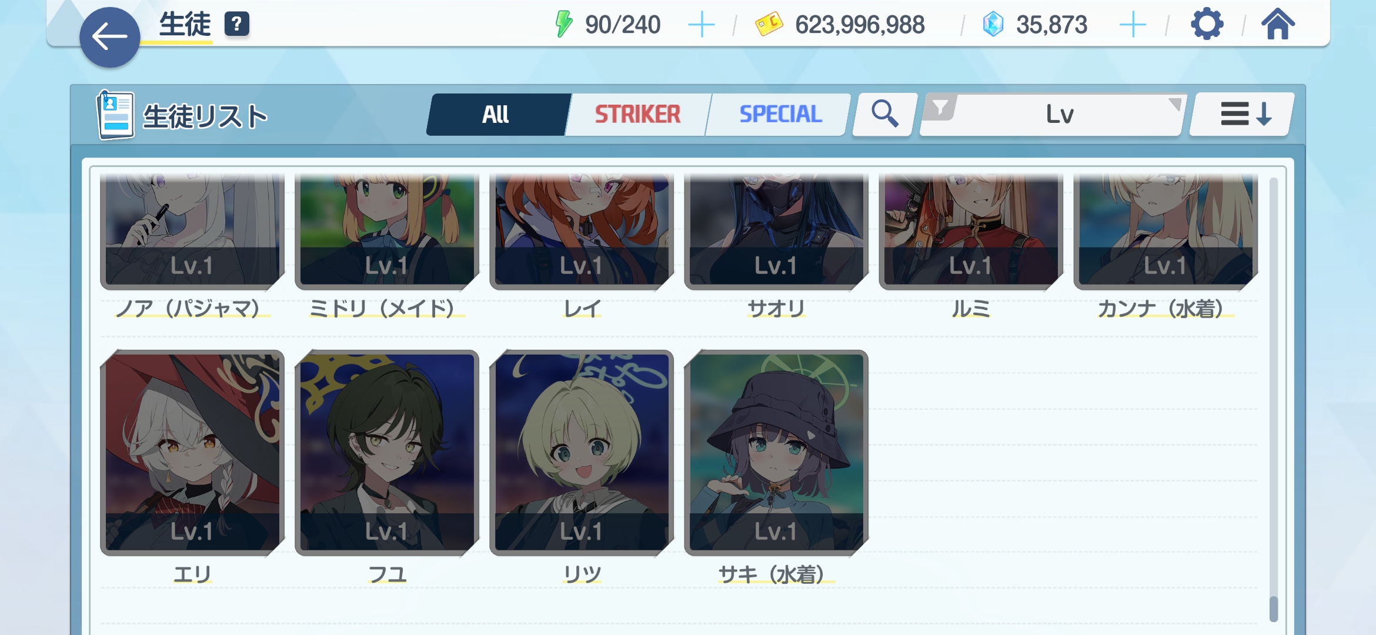The height and width of the screenshot is (635, 1376).
Task: Select the All tab
Action: click(496, 114)
